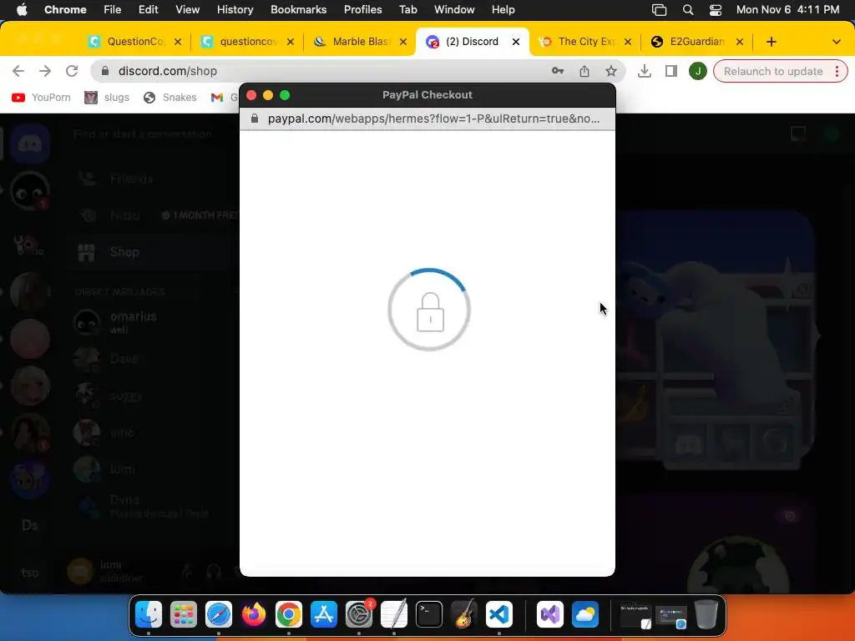Open the J profile avatar
Screen dimensions: 855x641
697,71
